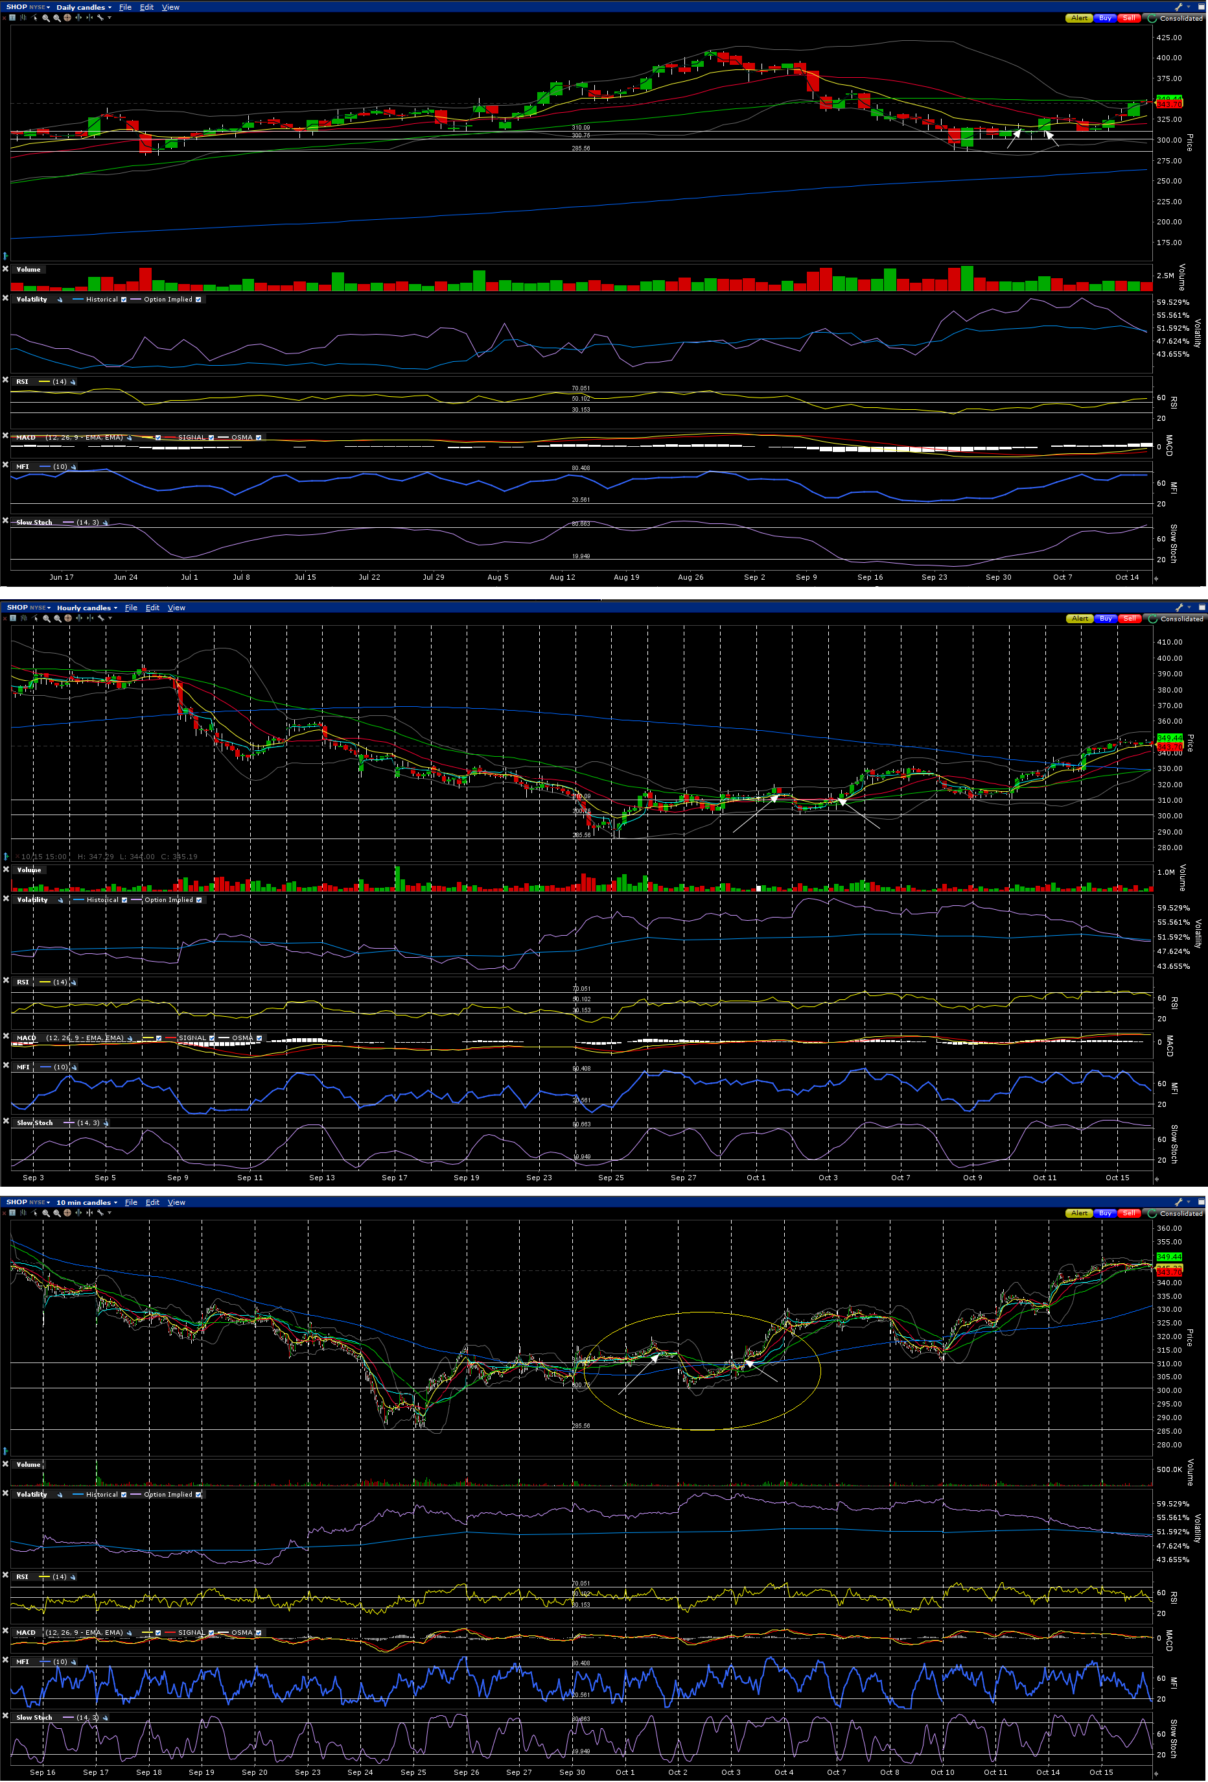Maximize the Daily candles chart window

coord(1201,7)
